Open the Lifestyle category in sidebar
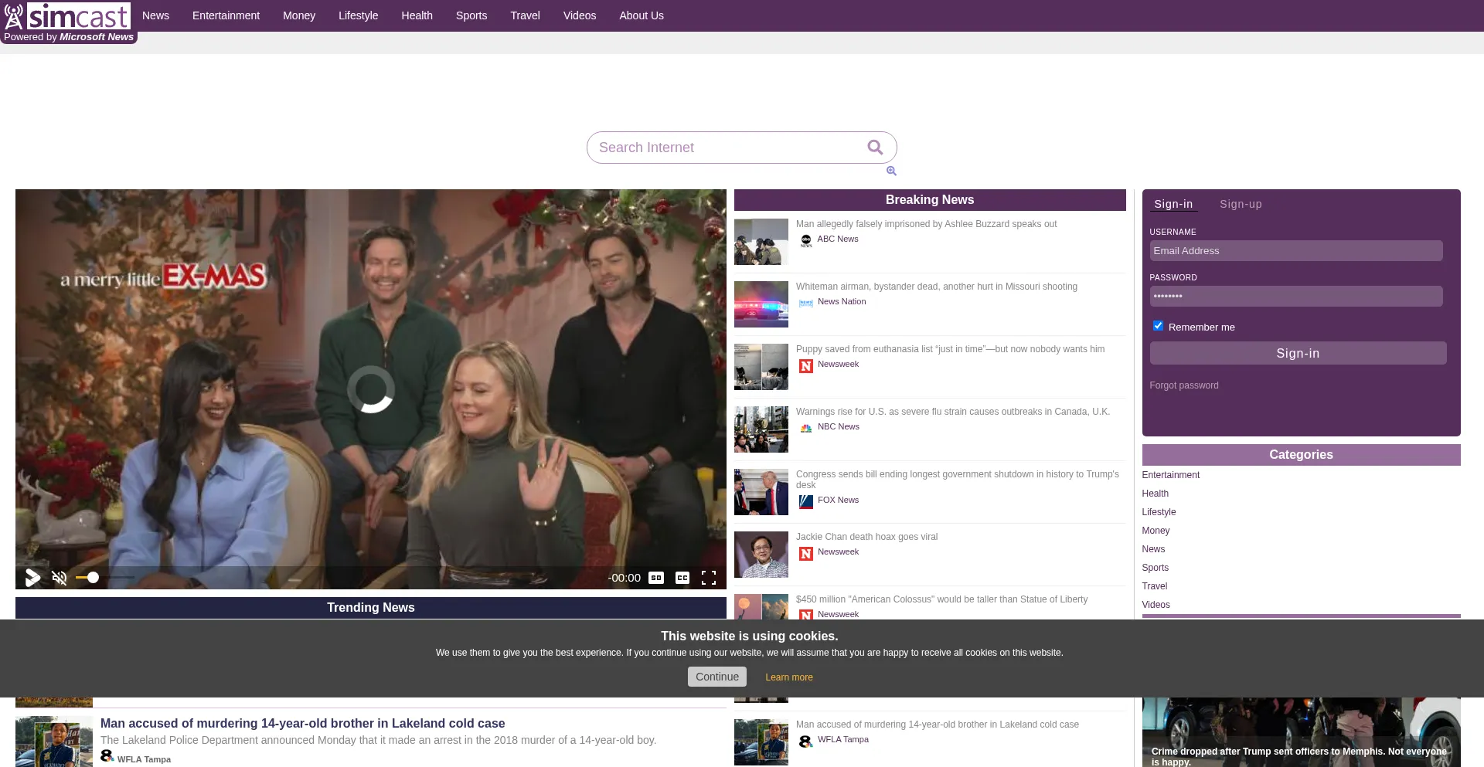1484x767 pixels. pos(1159,512)
